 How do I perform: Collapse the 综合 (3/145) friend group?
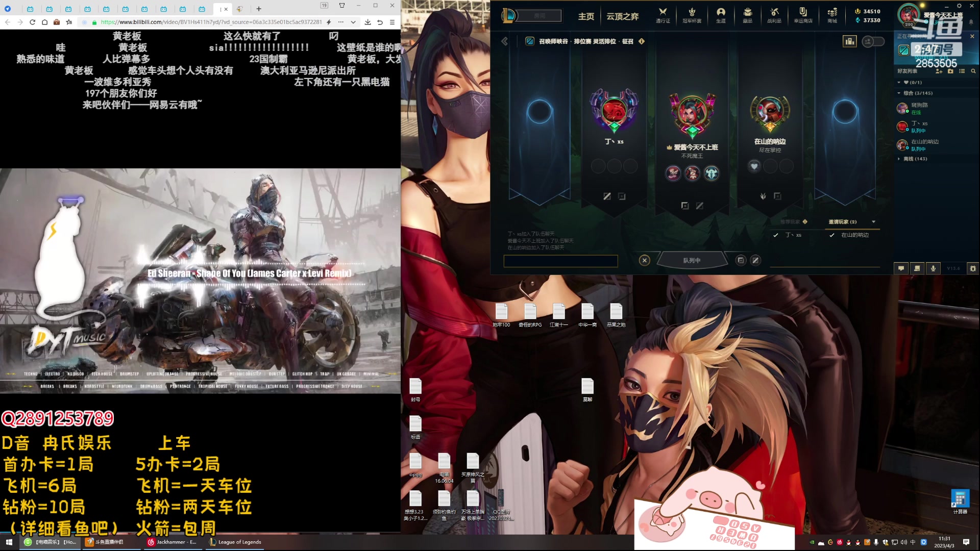(x=899, y=93)
